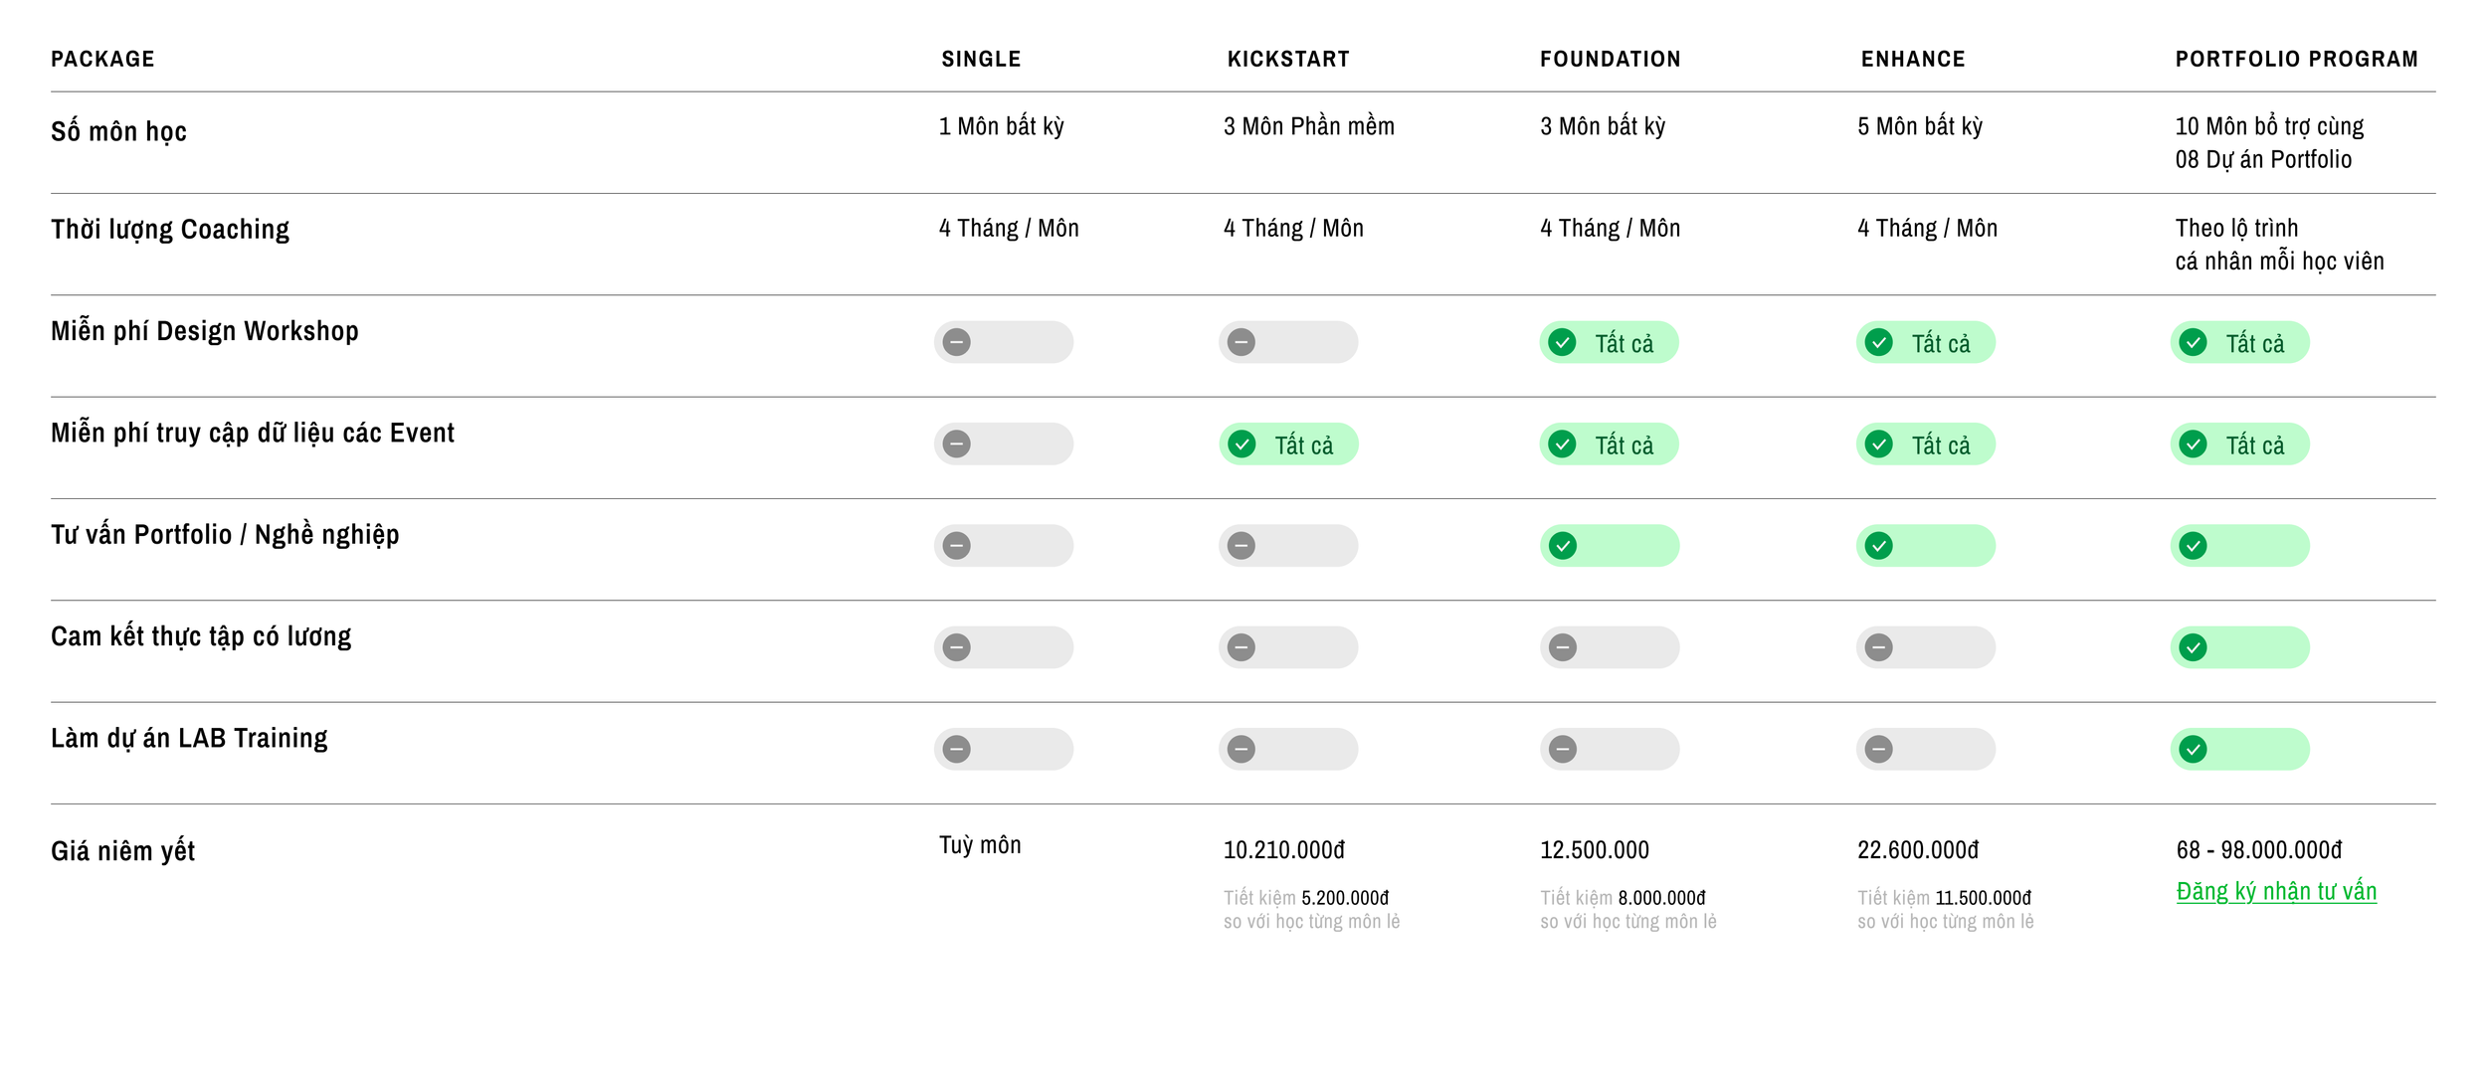Select the ENHANCE column header
2487x1068 pixels.
tap(1913, 59)
